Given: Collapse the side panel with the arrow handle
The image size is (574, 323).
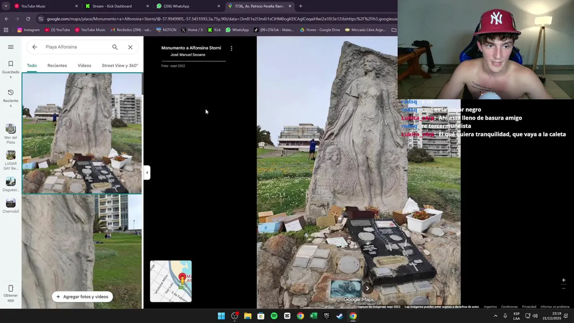Looking at the screenshot, I should point(147,172).
